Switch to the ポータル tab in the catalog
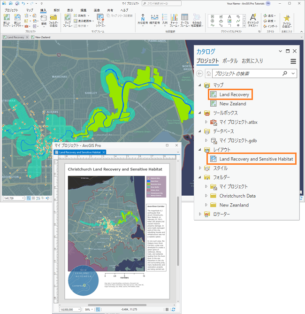This screenshot has width=305, height=314. tap(230, 61)
